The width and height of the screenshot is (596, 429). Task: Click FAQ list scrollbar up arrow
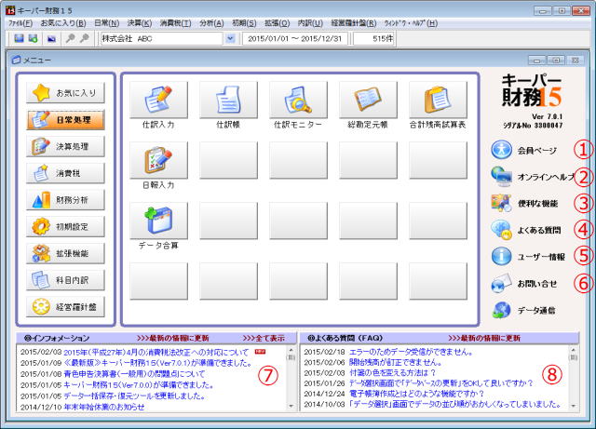point(574,349)
